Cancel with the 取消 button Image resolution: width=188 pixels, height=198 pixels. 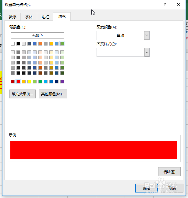(172, 188)
